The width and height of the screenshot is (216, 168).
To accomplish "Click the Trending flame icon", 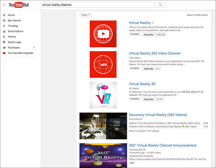I will pos(4,26).
